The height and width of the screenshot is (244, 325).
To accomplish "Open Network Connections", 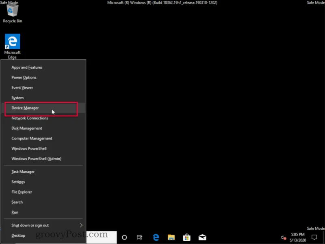I will 43,118.
